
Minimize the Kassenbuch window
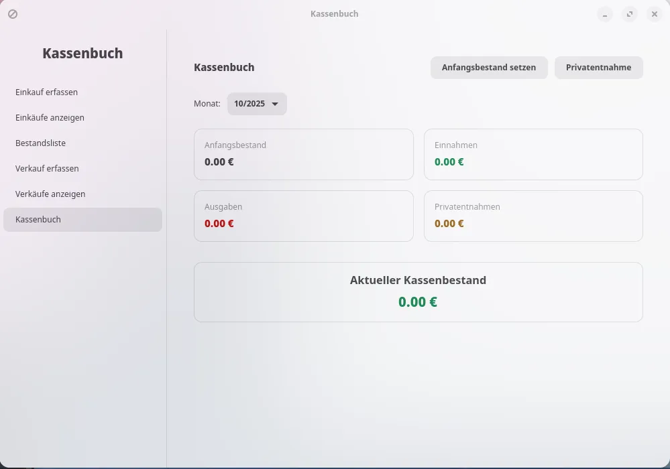[x=605, y=14]
